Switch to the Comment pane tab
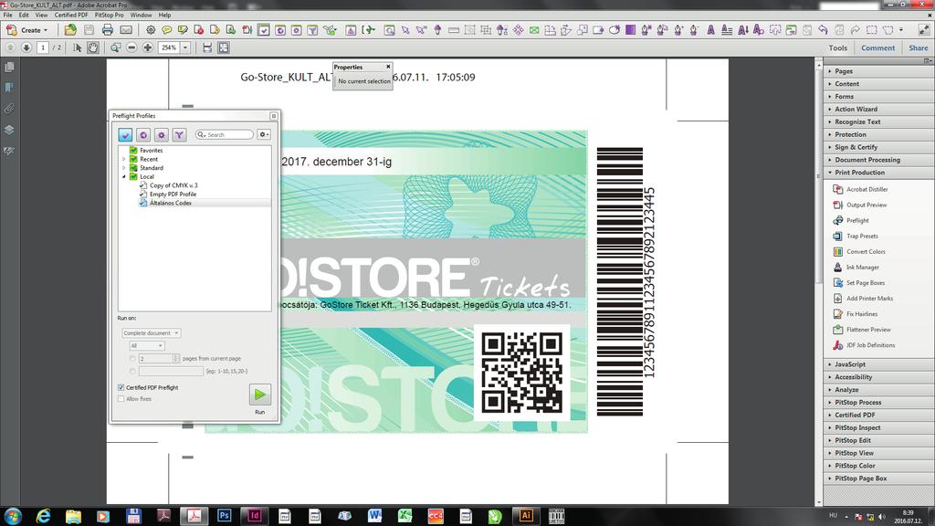 click(x=877, y=47)
